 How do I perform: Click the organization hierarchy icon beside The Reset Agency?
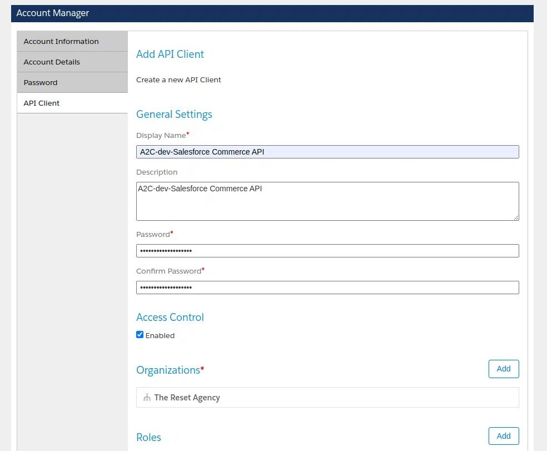point(147,397)
